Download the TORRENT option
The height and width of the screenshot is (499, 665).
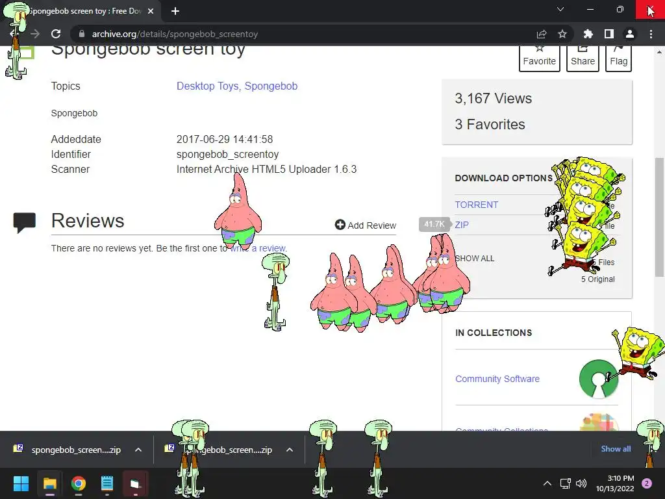(476, 205)
